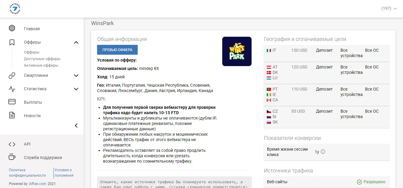Click the 150 USD payout value
This screenshot has height=188, width=403.
pos(299,50)
